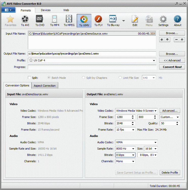
Task: Move input file down arrow
Action: coord(167,40)
